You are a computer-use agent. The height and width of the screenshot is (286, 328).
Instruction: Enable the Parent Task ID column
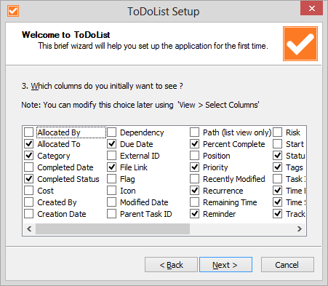point(112,214)
